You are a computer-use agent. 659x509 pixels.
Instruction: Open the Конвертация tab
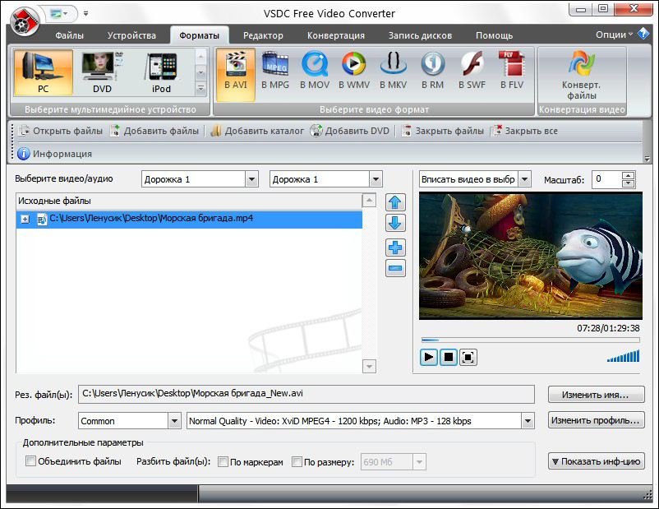click(336, 35)
